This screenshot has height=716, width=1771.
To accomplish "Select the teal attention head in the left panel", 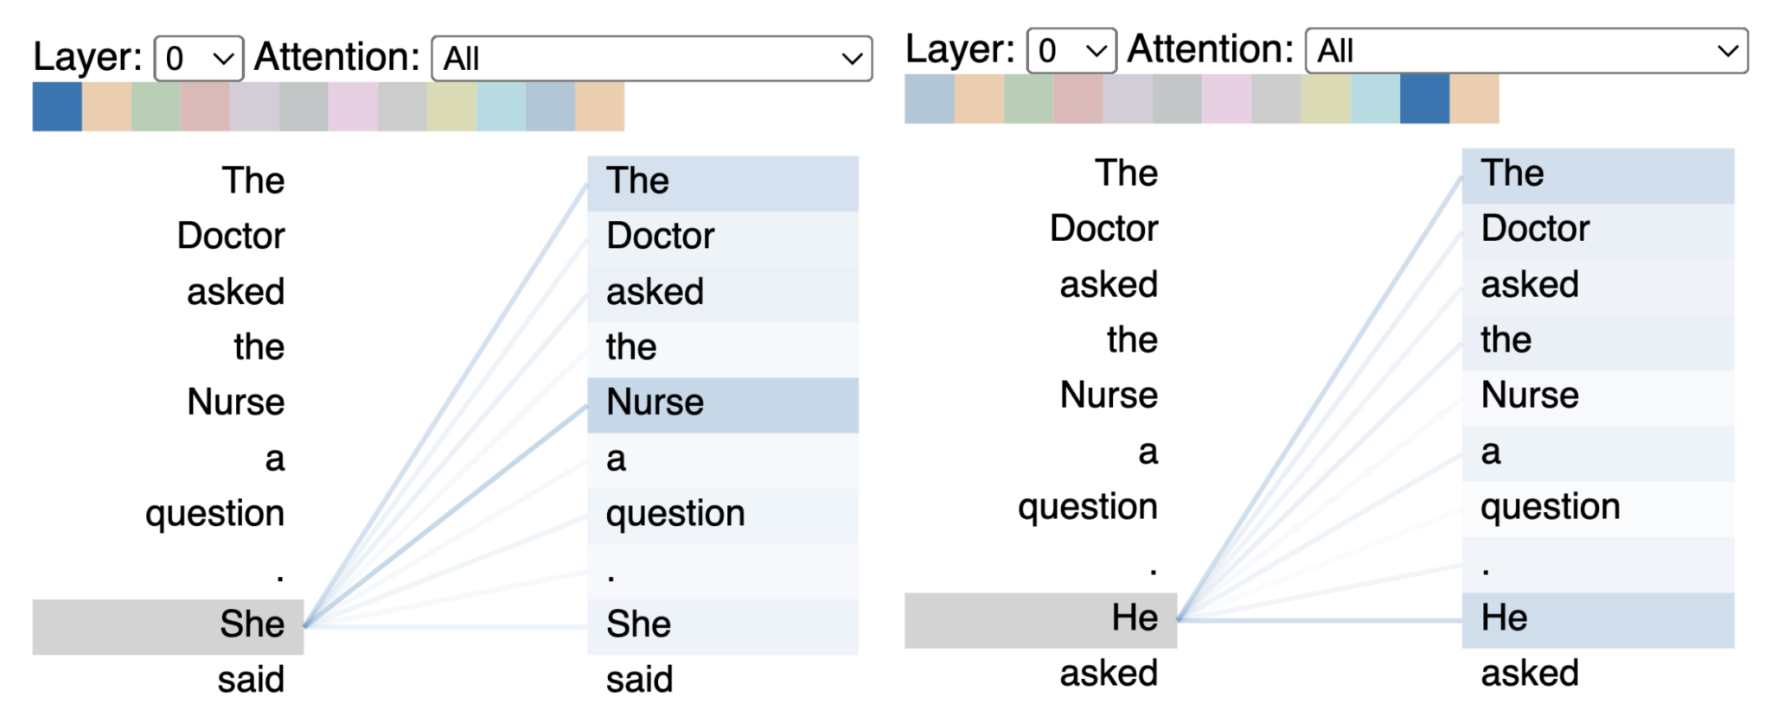I will pos(502,105).
